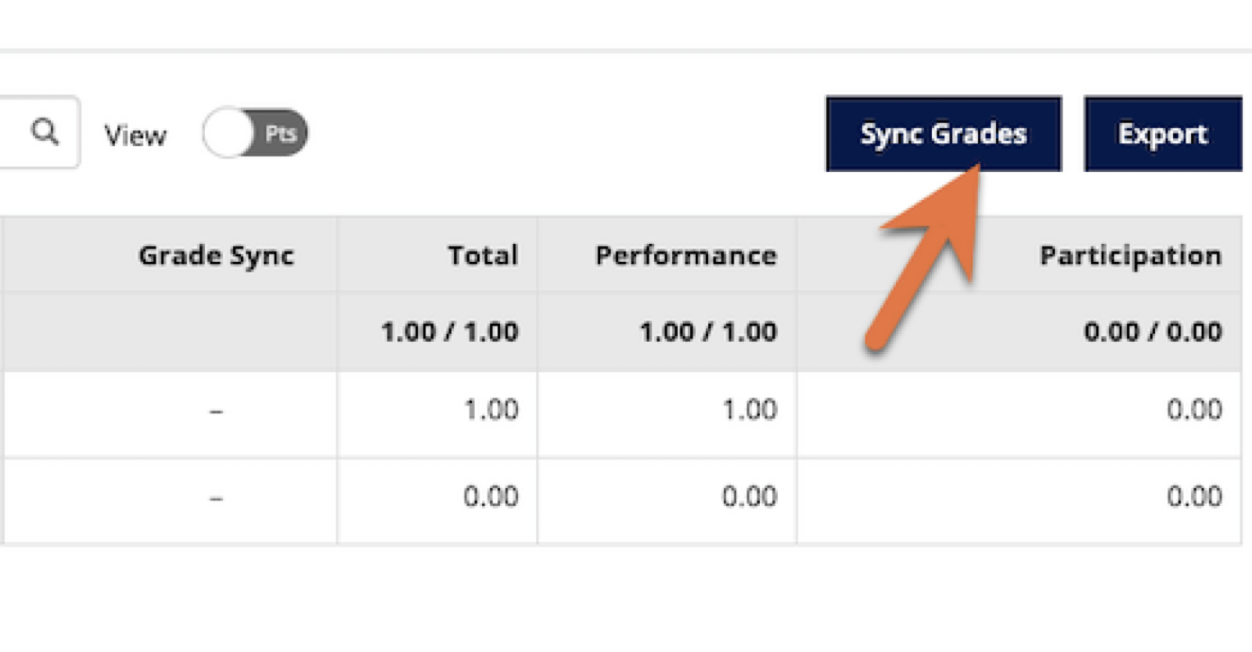The height and width of the screenshot is (652, 1252).
Task: Click second student row's Grade Sync dash
Action: coord(216,498)
